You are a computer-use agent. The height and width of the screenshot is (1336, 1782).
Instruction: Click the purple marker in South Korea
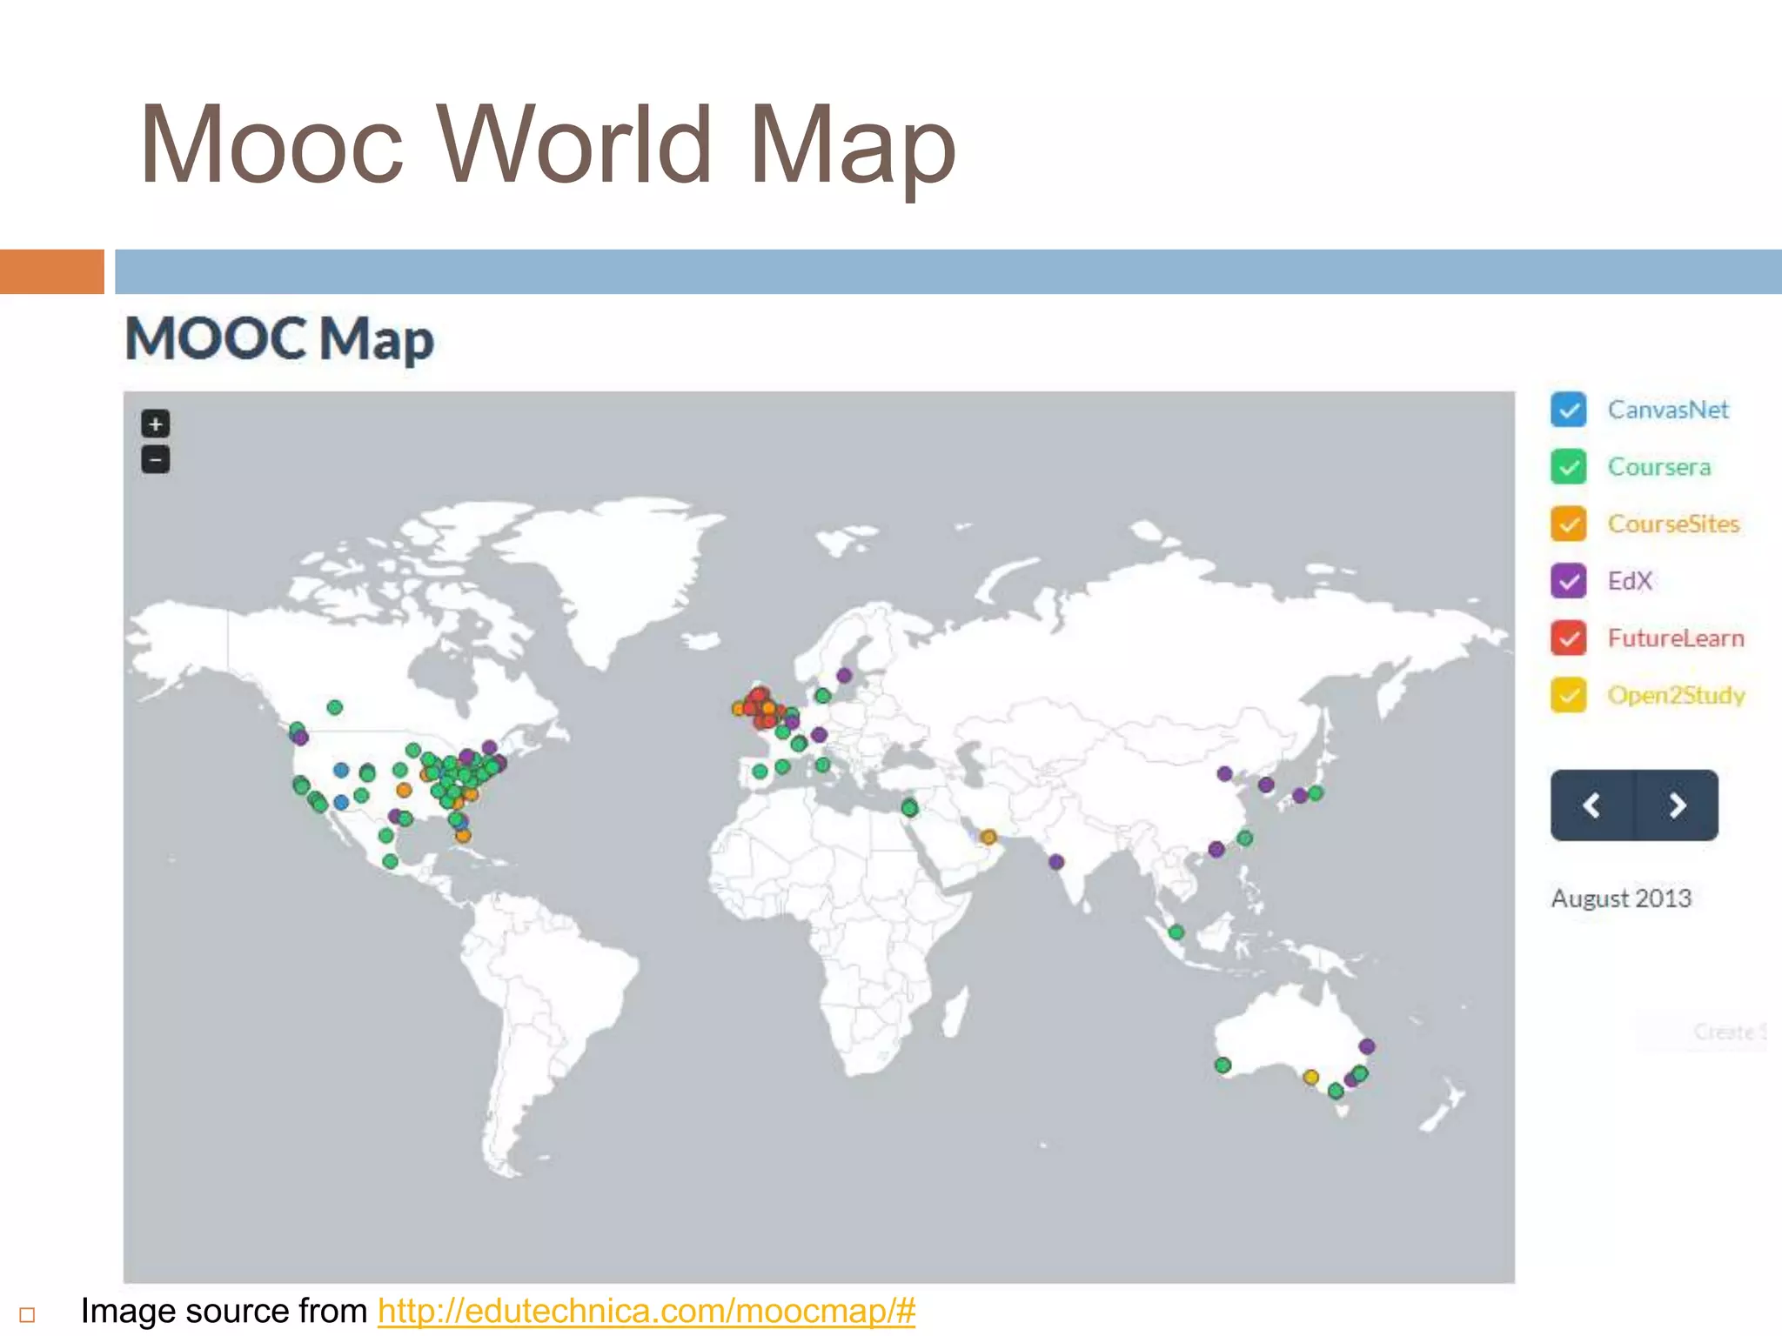(x=1266, y=785)
